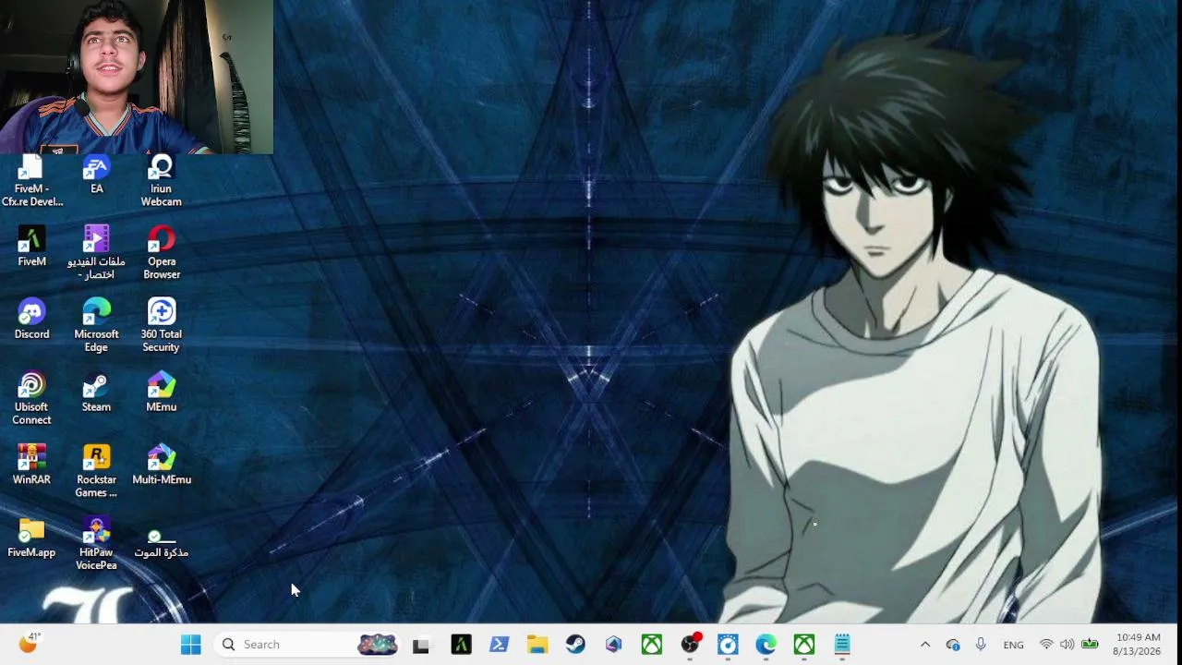Change the ENG input language

pyautogui.click(x=1013, y=645)
